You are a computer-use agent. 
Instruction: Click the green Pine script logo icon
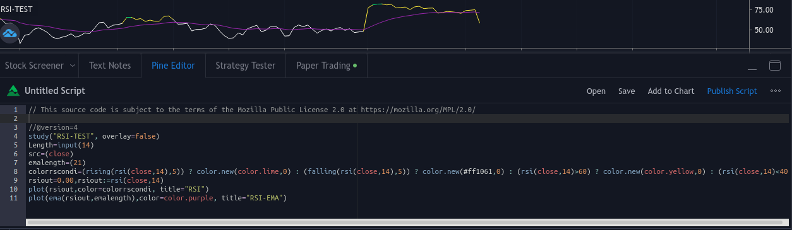pyautogui.click(x=13, y=91)
